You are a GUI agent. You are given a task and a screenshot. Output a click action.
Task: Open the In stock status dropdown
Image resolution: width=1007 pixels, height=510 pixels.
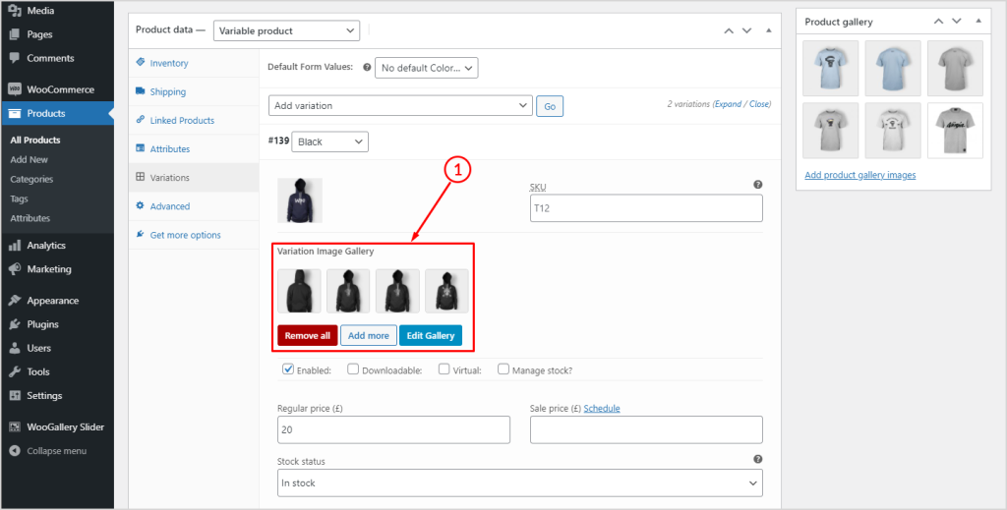coord(520,483)
